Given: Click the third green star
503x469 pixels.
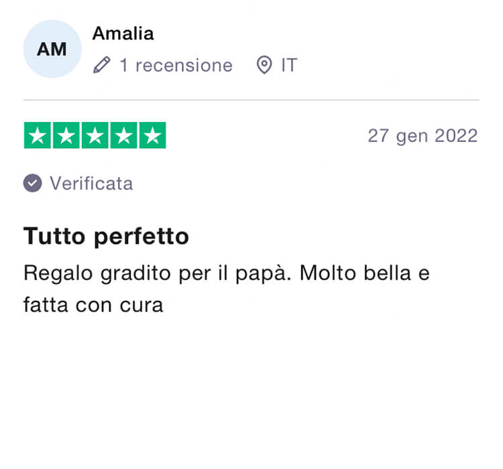Looking at the screenshot, I should click(95, 135).
